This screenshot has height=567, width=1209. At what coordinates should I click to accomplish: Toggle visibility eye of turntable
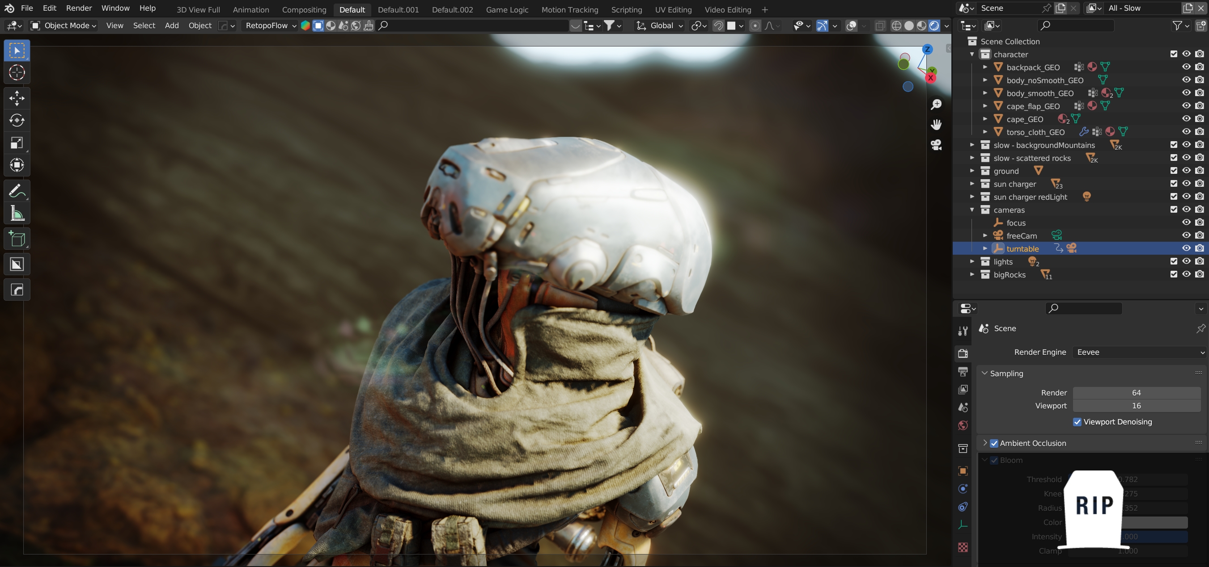point(1186,248)
